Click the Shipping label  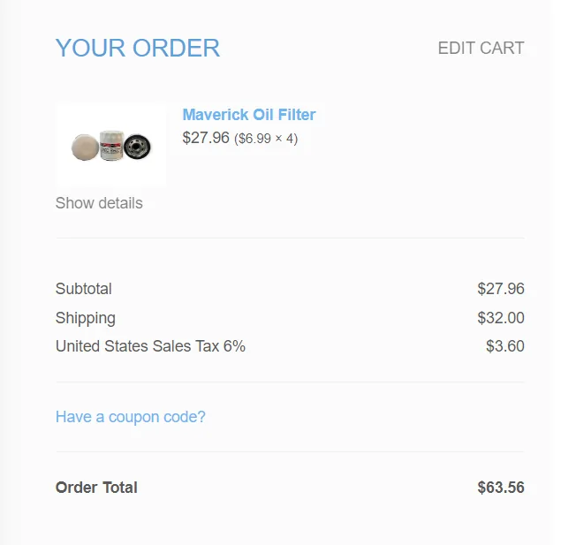click(86, 318)
